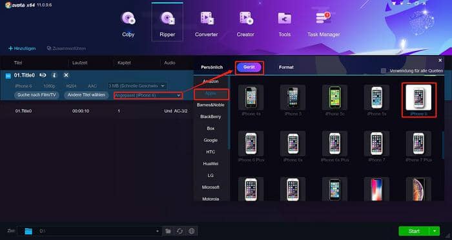Show info for 01.Title0

point(54,75)
